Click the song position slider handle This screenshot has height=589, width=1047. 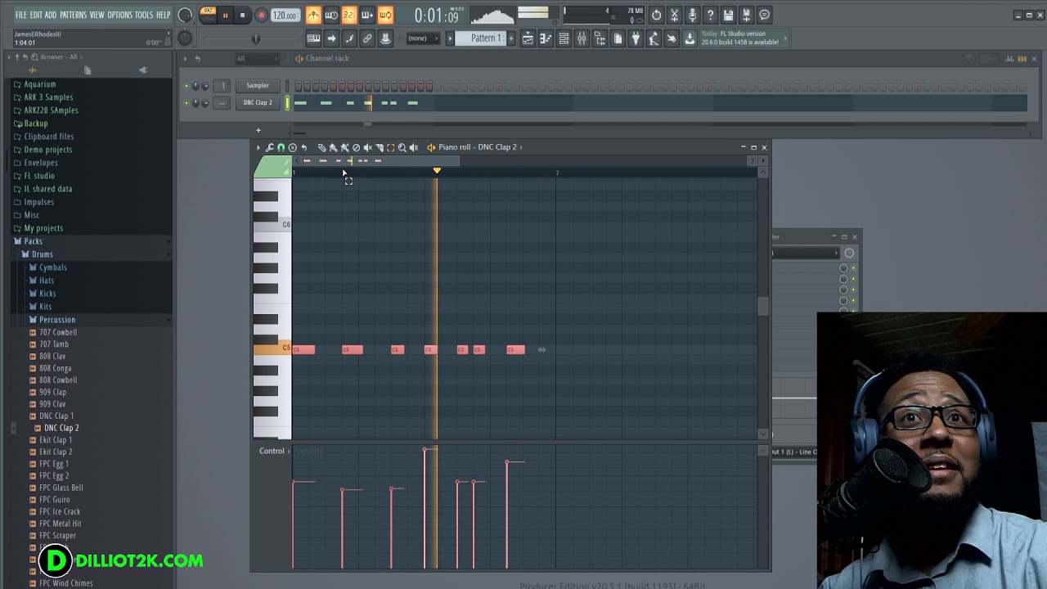[255, 38]
